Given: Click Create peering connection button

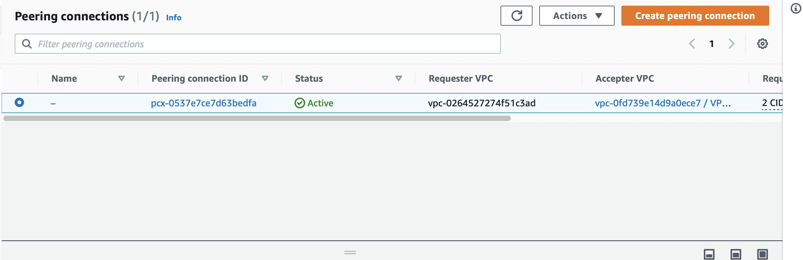Looking at the screenshot, I should [695, 16].
